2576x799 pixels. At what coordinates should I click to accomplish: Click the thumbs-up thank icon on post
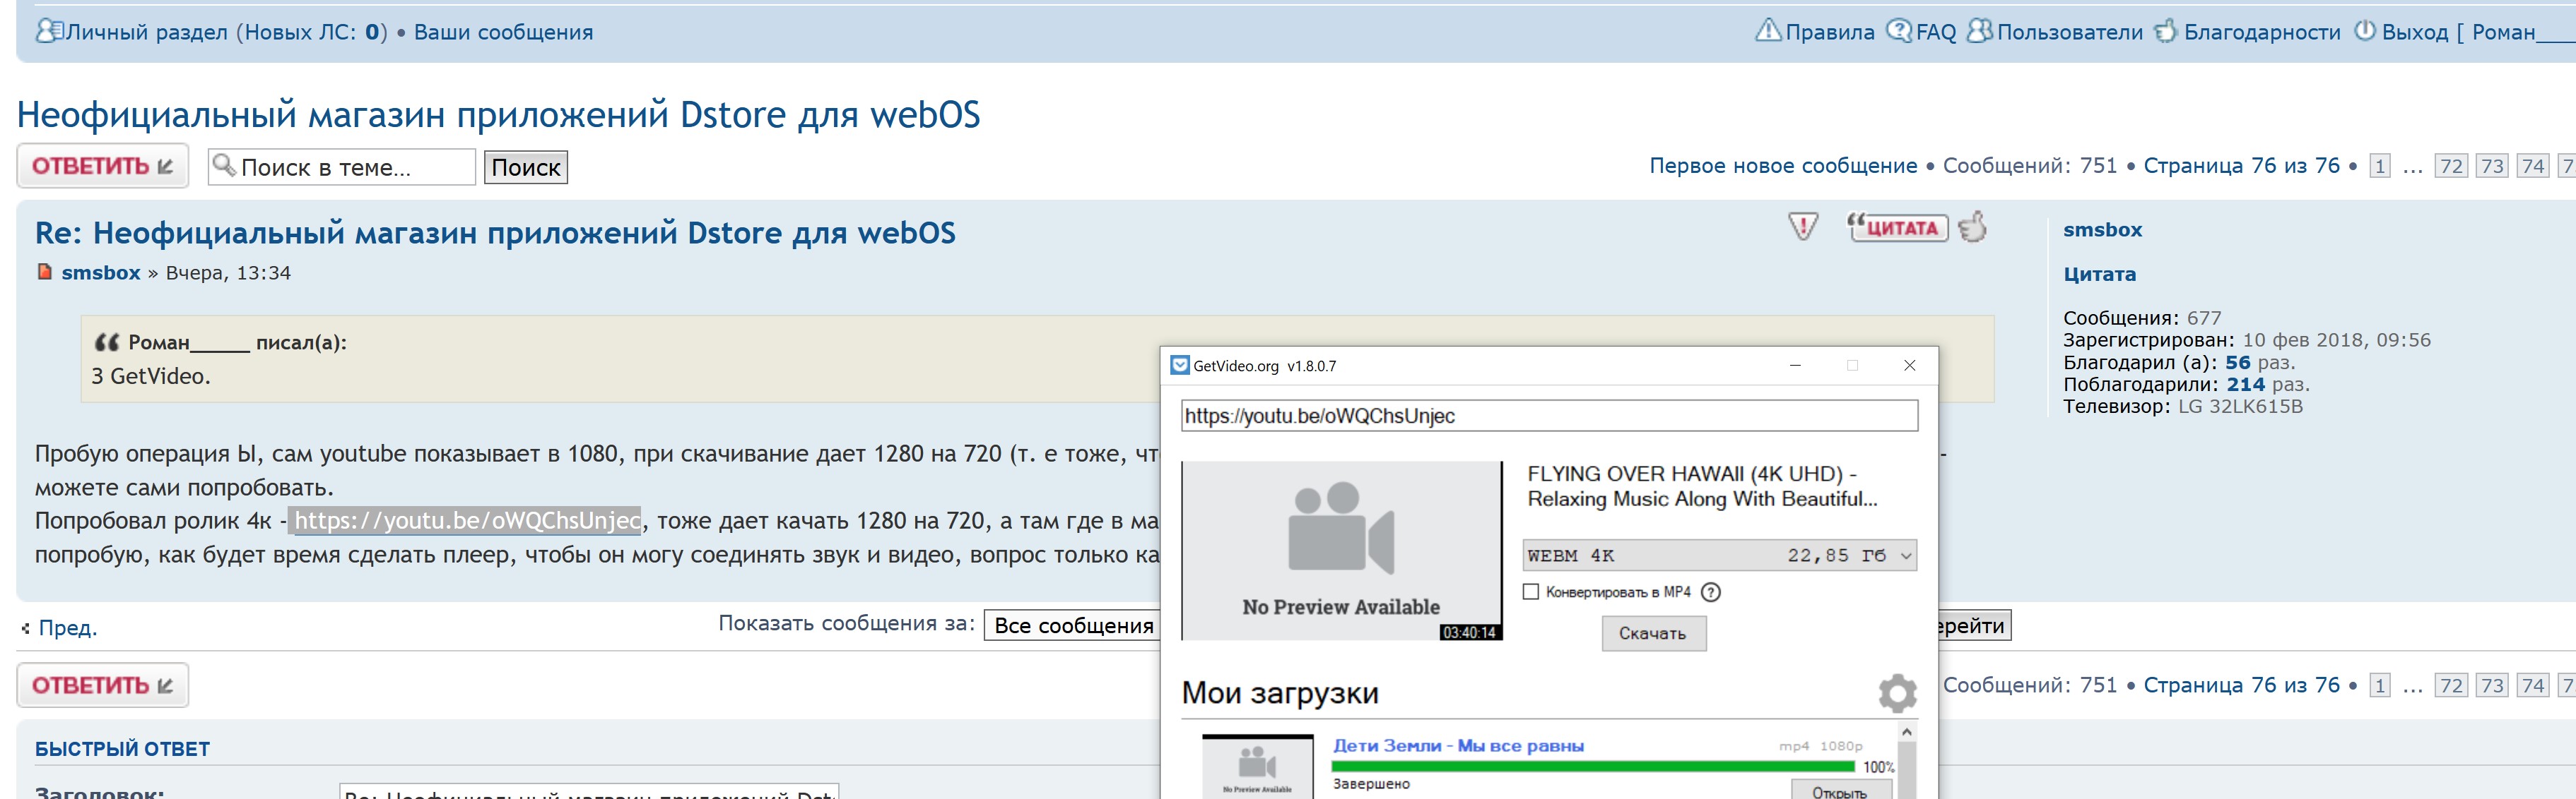[x=1973, y=228]
